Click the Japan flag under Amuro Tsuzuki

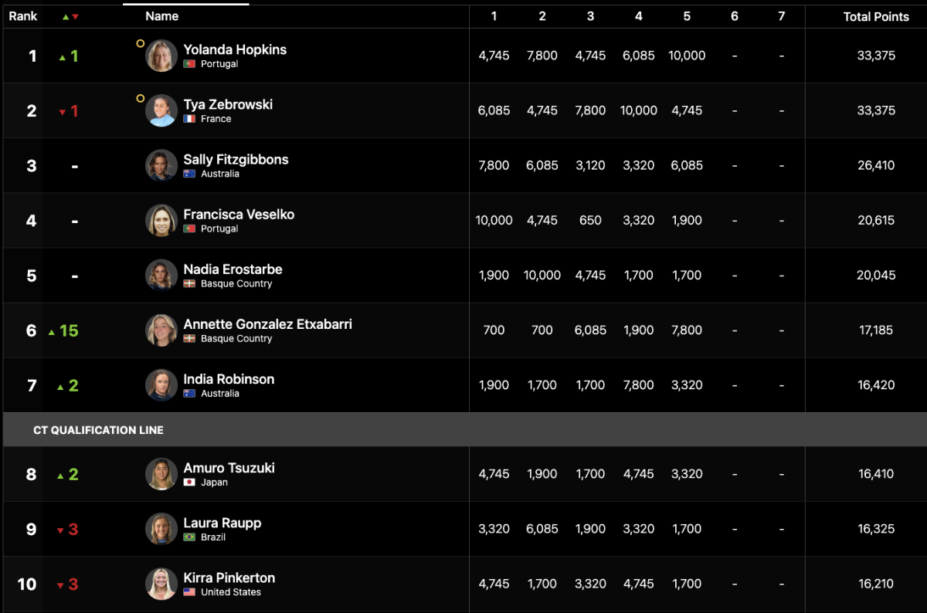coord(189,483)
